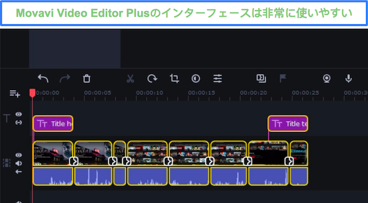Screen dimensions: 368x203
Task: Click the title track T icon
Action: click(7, 118)
